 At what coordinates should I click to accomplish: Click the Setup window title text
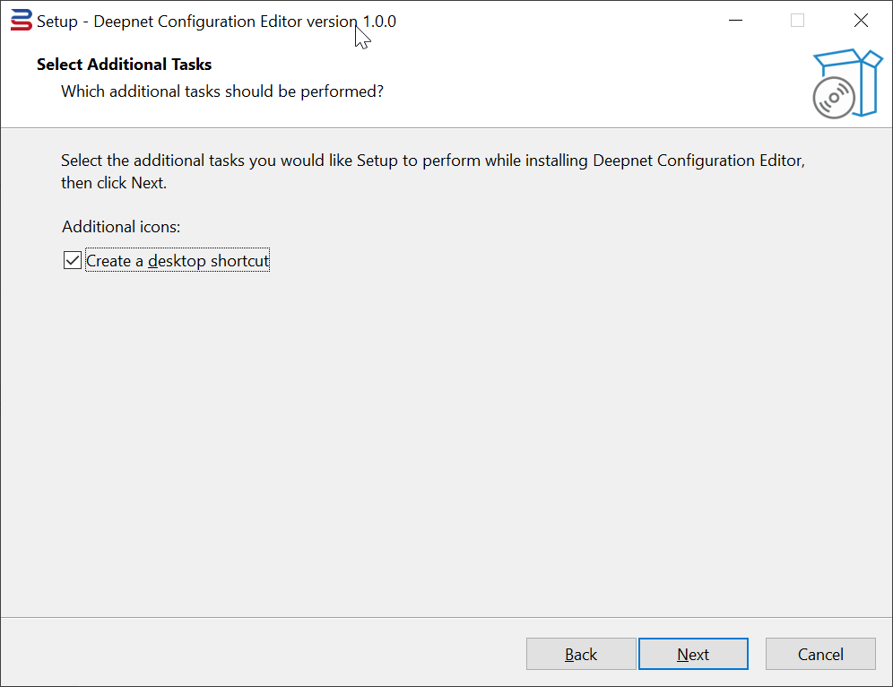tap(216, 21)
